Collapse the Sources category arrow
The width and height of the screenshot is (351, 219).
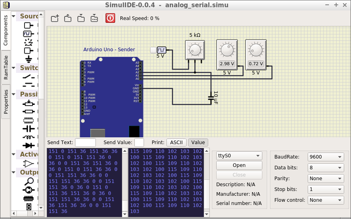14,16
